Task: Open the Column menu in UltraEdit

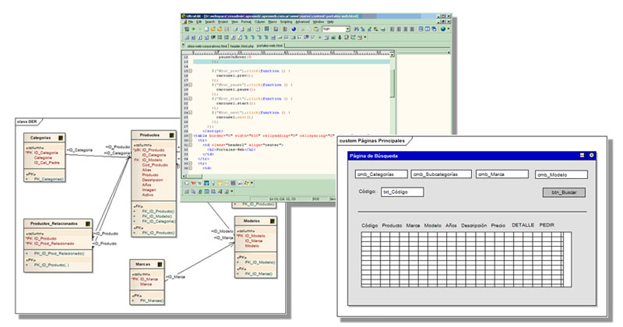Action: coord(259,22)
